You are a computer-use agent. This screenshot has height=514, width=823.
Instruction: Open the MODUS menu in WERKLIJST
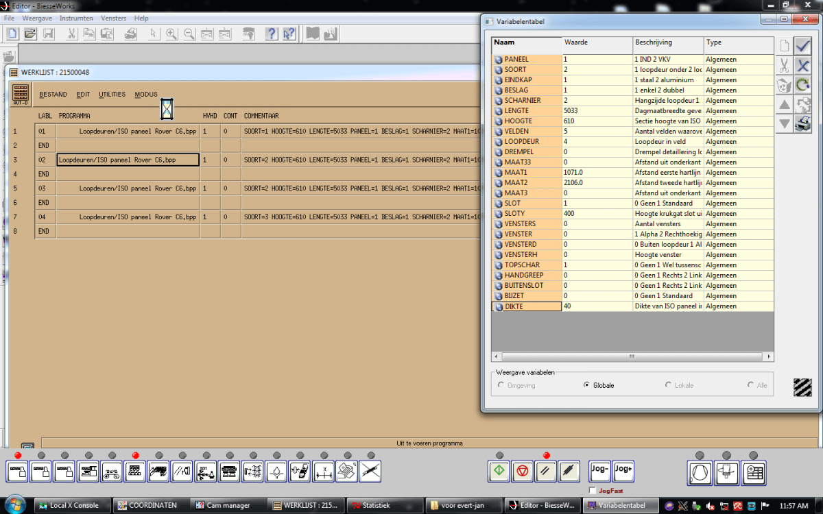pos(146,95)
